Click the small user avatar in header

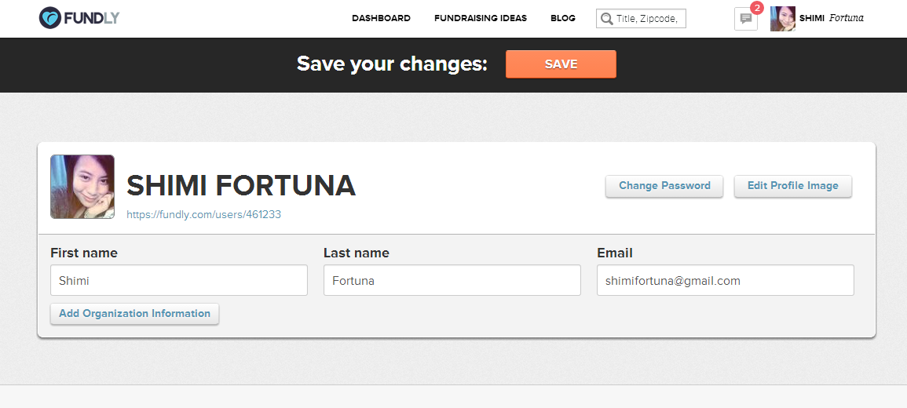(x=783, y=19)
